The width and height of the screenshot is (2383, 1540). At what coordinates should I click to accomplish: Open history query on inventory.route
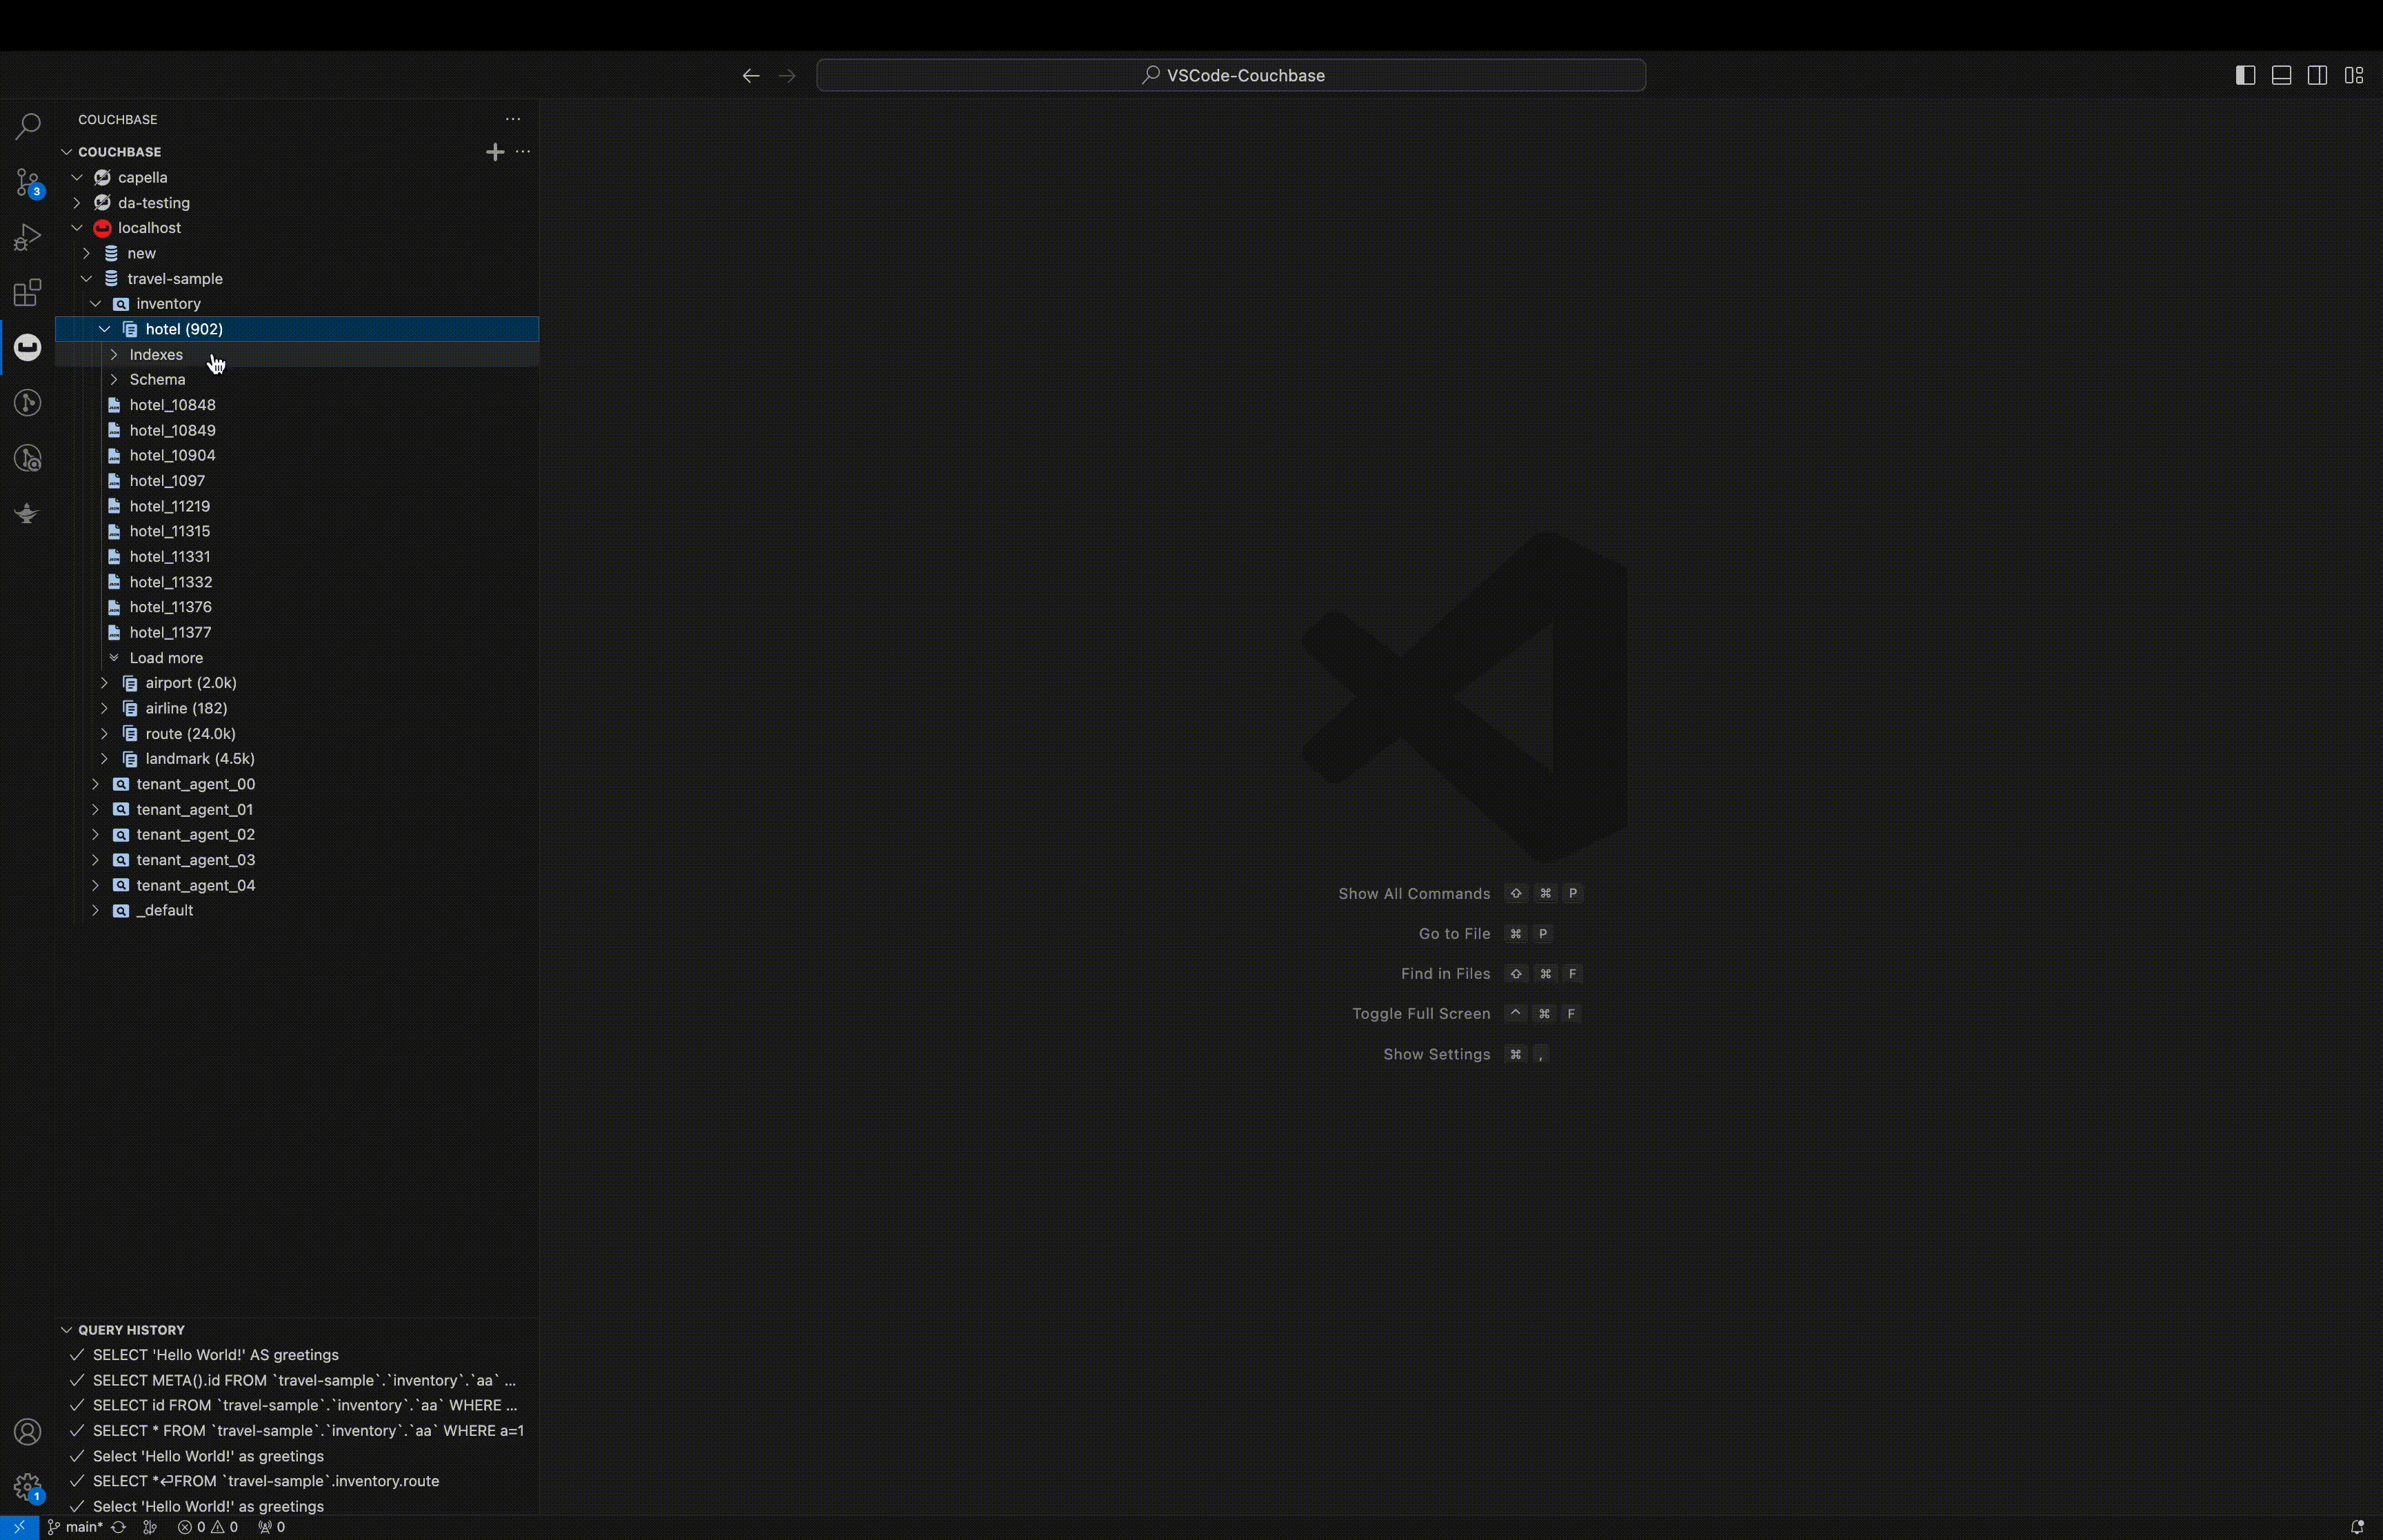click(x=297, y=1481)
